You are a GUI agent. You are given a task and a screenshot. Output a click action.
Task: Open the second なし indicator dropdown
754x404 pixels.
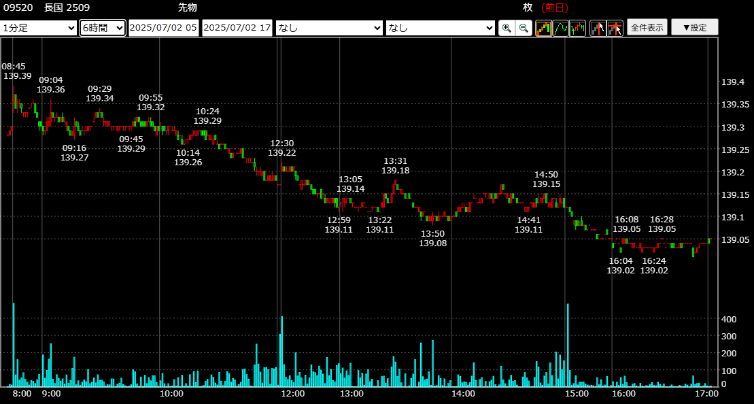click(x=441, y=28)
